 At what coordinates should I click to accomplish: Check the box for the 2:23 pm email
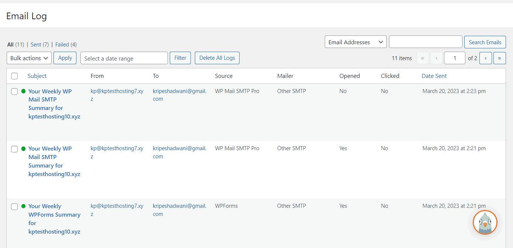pyautogui.click(x=14, y=92)
